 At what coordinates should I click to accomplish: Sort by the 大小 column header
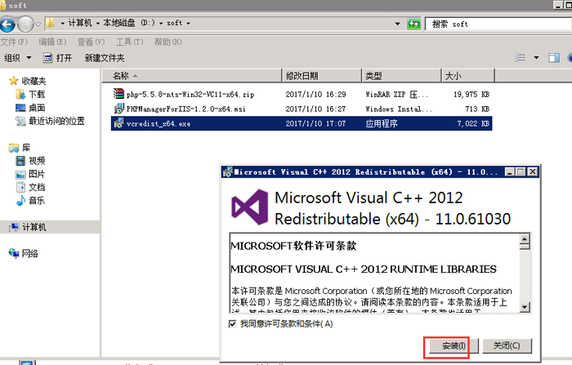468,75
